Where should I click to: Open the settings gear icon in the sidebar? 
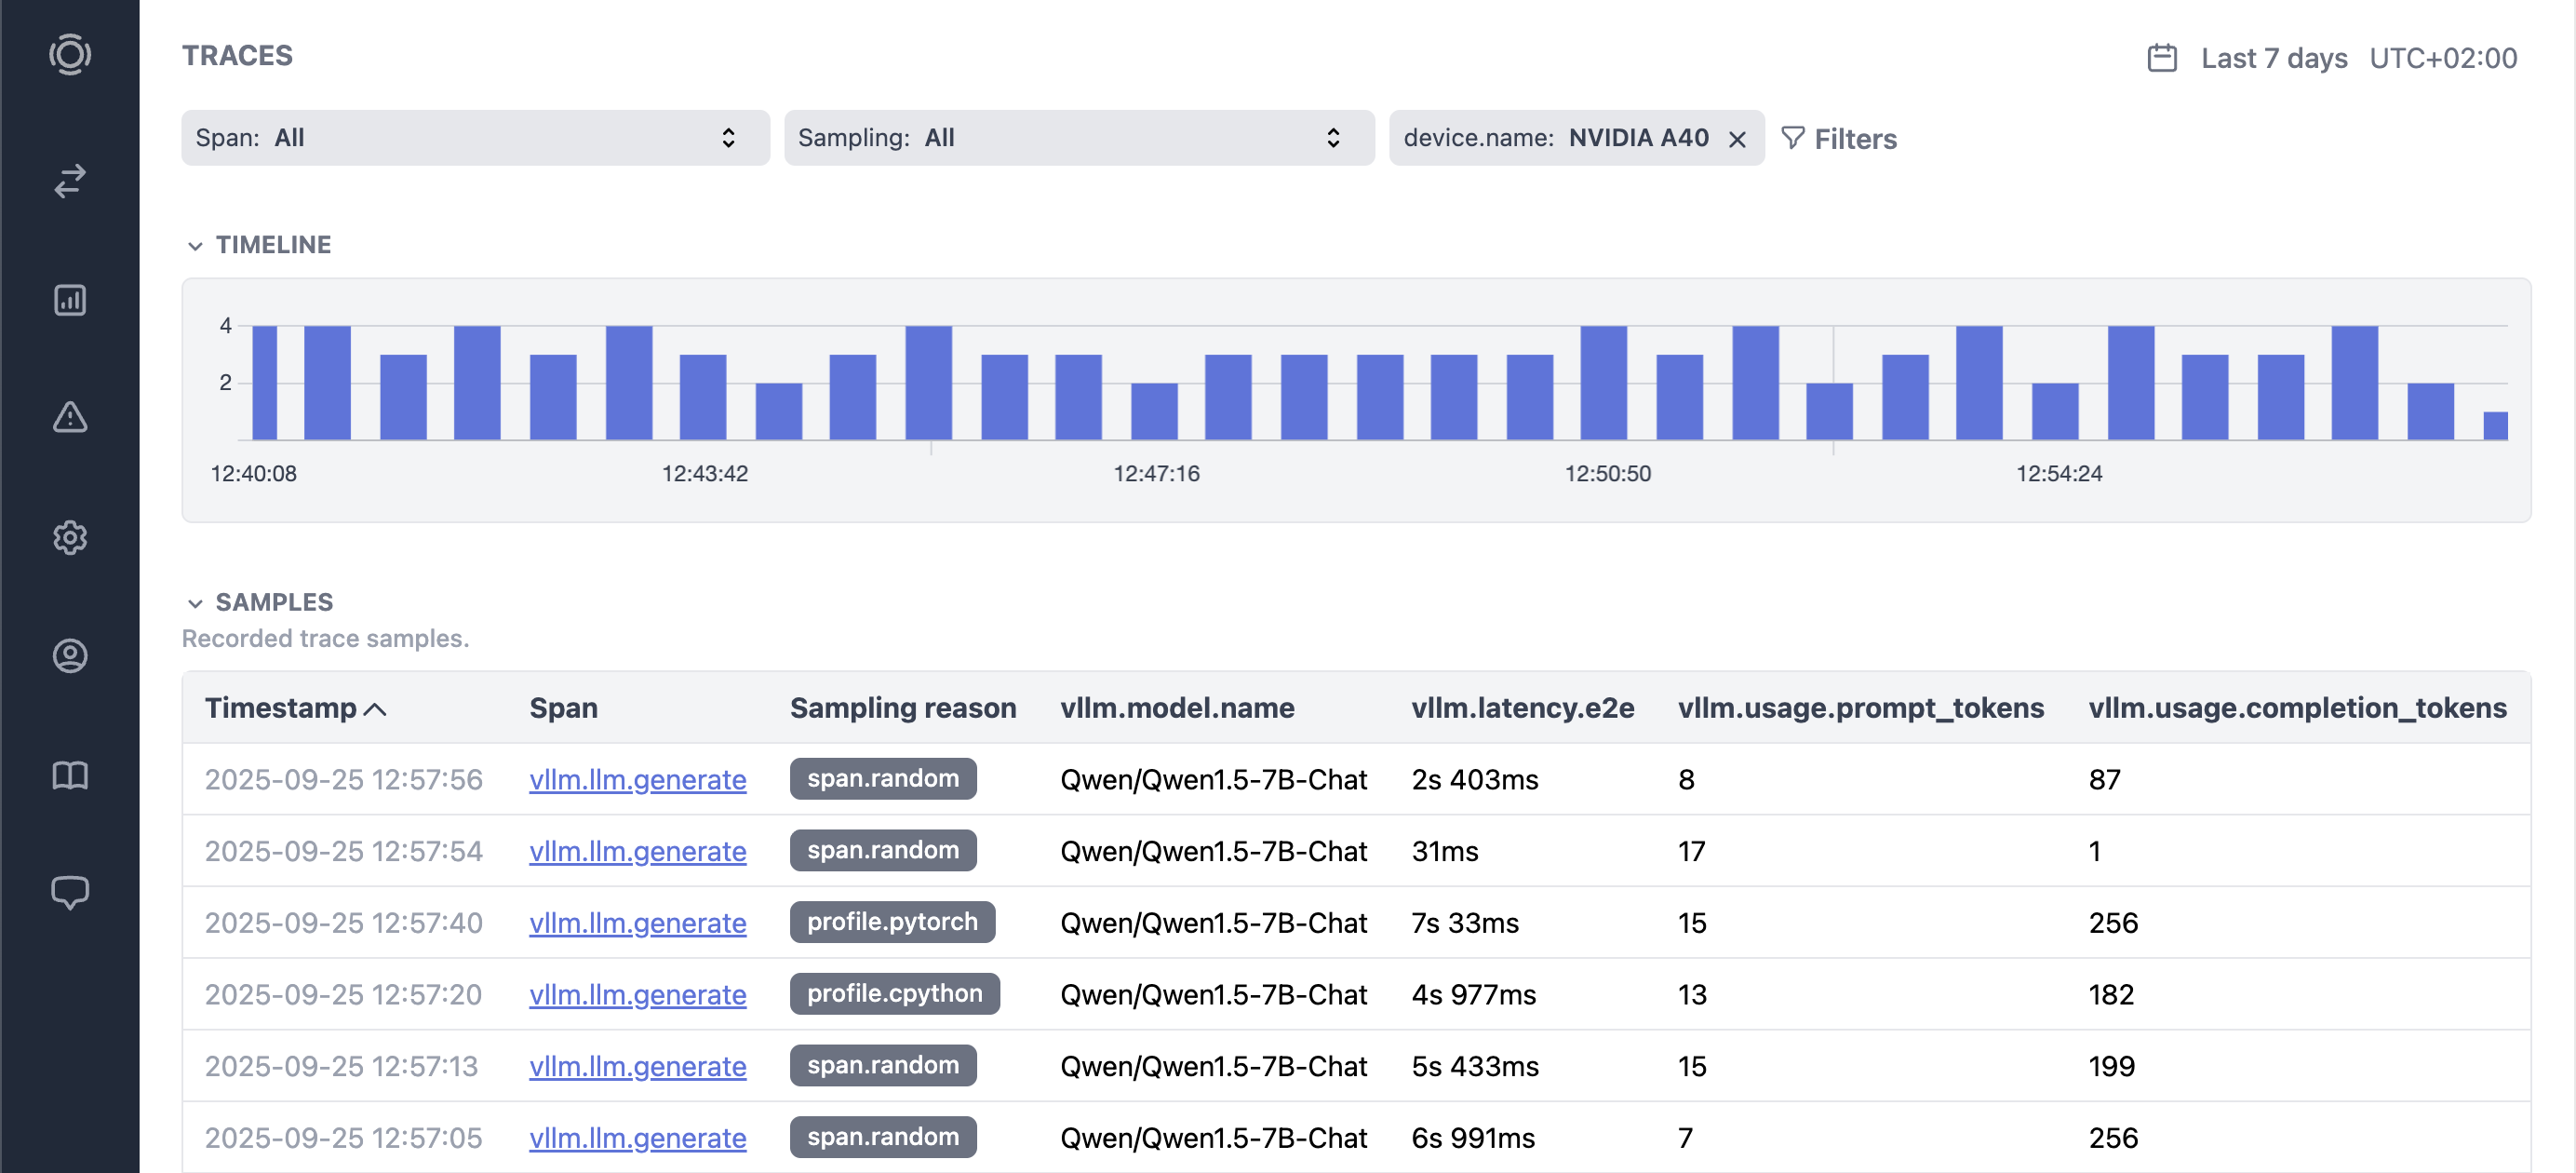coord(70,537)
